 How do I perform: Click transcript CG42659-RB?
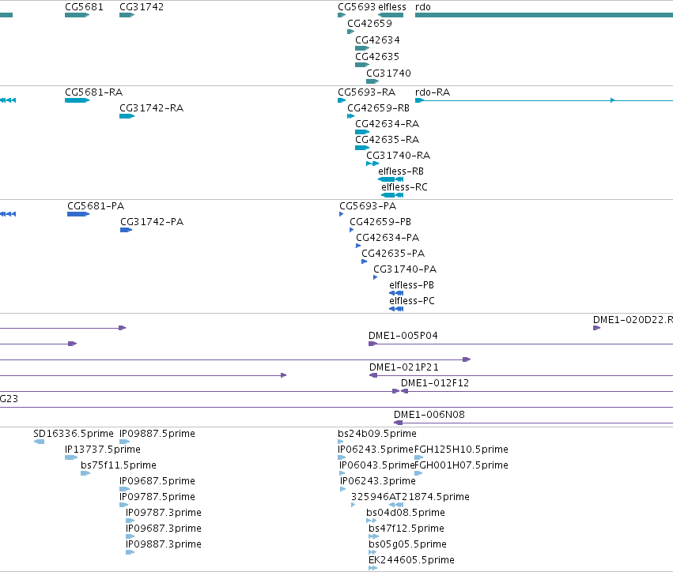pyautogui.click(x=379, y=108)
